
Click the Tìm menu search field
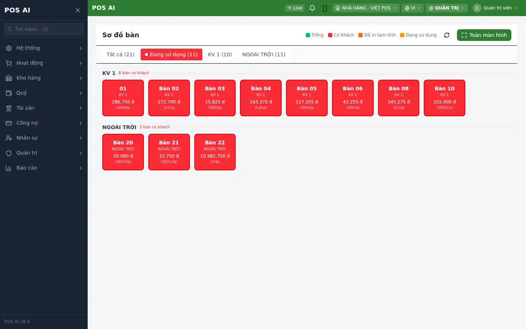44,29
